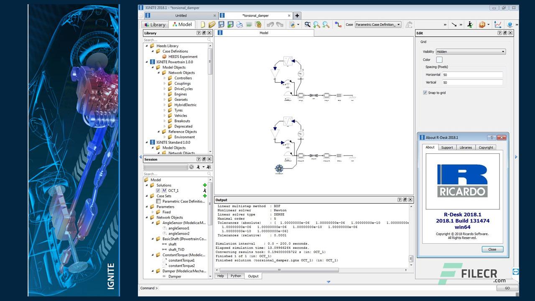Open the Help tab below Output panel
Screen dimensions: 535x301
pos(220,276)
